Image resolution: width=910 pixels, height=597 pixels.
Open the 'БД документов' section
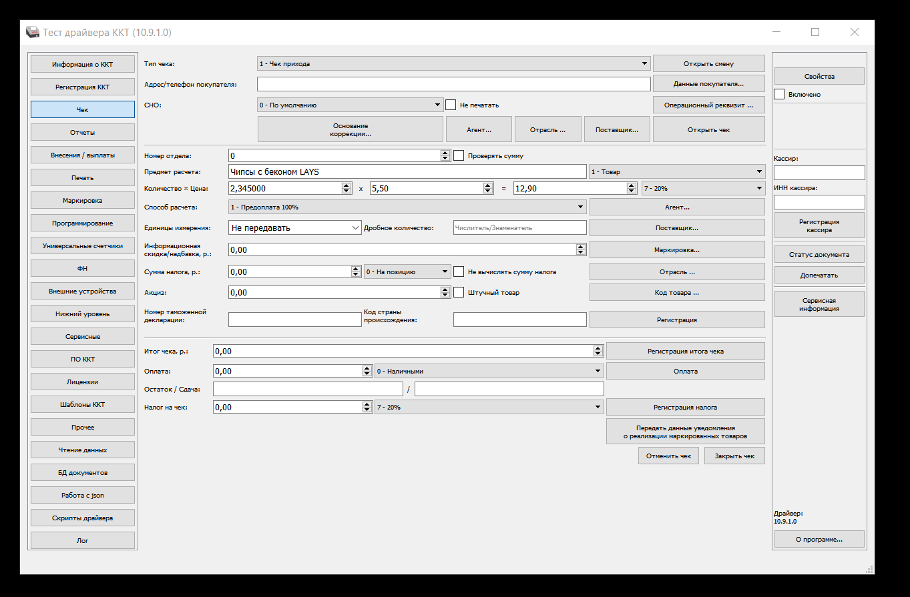point(83,472)
